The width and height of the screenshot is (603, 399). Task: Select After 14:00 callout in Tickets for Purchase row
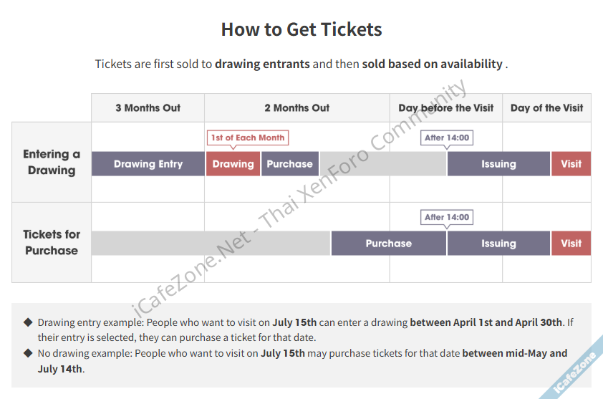coord(447,217)
